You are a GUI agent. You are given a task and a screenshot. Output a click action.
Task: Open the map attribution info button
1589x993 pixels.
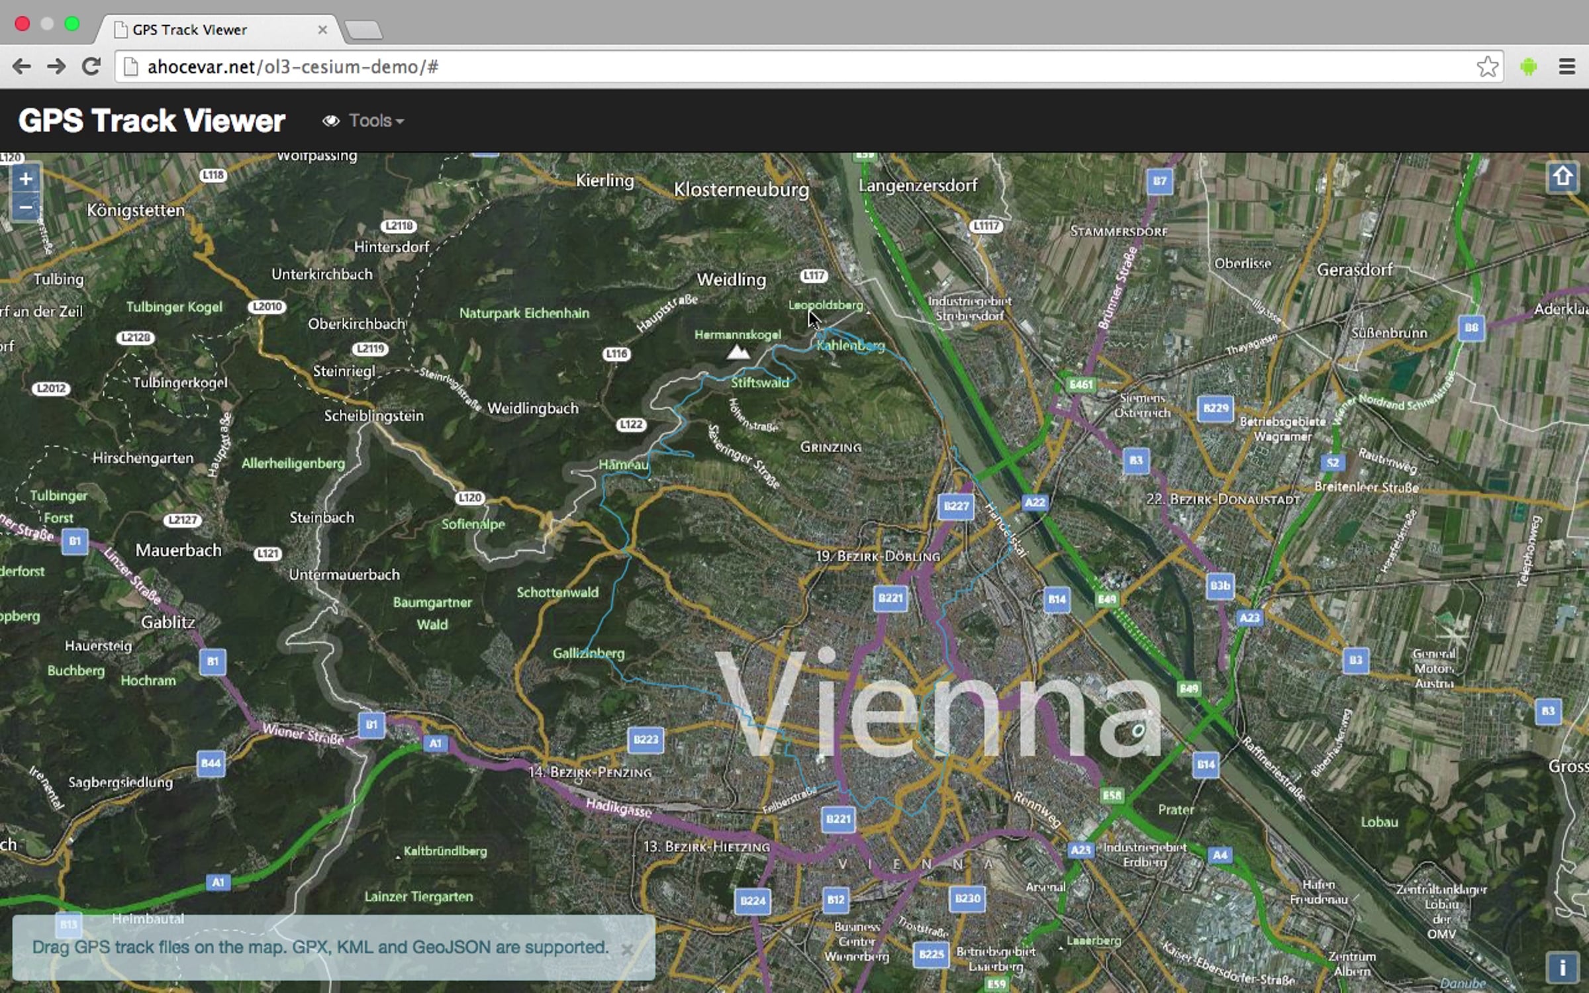pos(1563,968)
